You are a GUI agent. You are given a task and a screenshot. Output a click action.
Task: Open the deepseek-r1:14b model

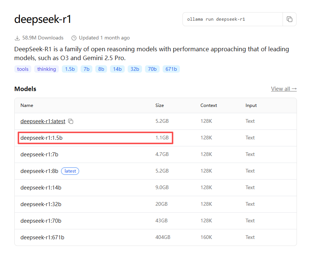click(x=41, y=188)
